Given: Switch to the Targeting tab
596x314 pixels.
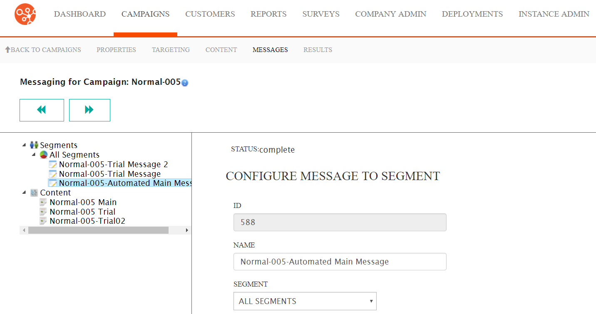Looking at the screenshot, I should (x=171, y=50).
